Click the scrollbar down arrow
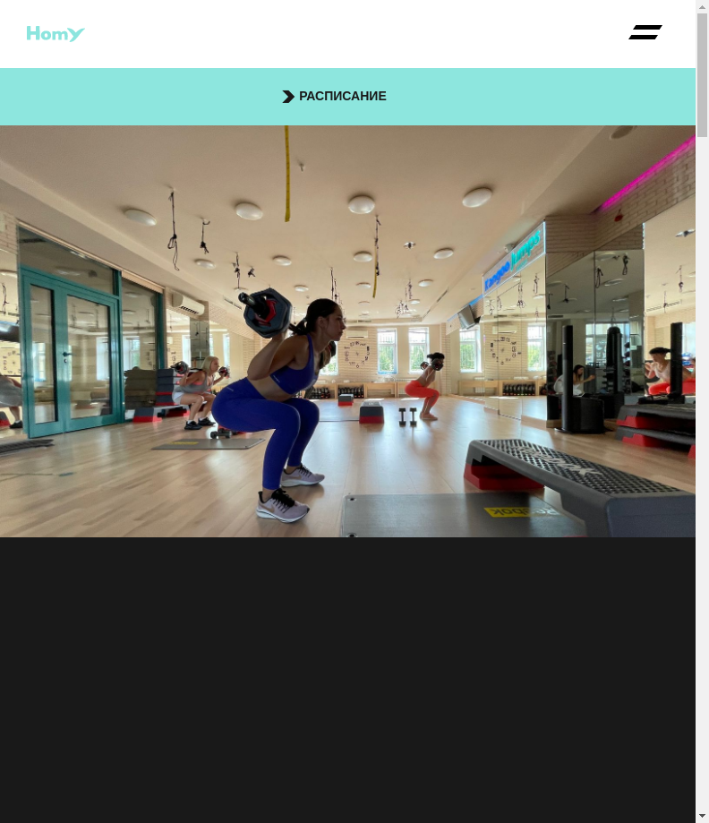 [x=702, y=816]
